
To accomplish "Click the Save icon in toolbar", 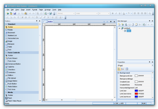I will tap(15, 13).
